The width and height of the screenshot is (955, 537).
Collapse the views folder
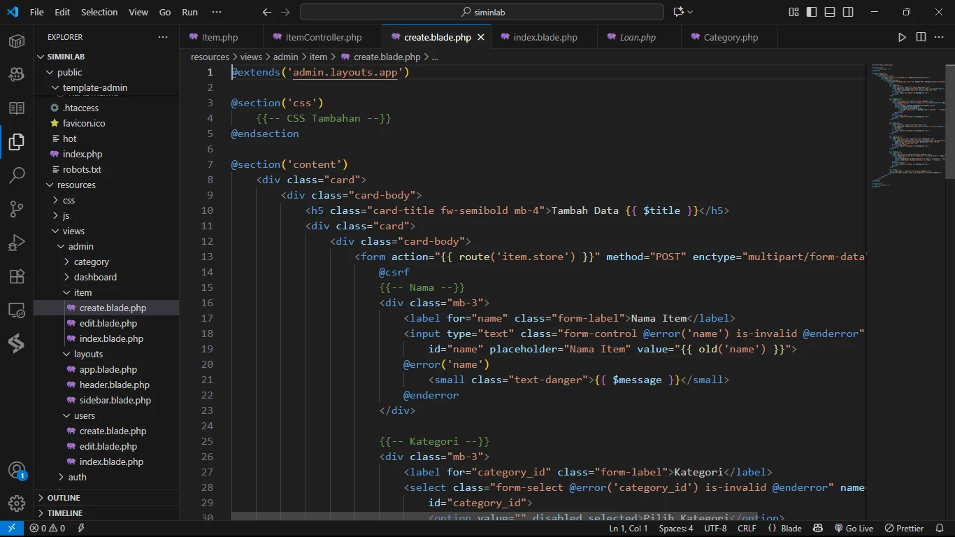(x=73, y=231)
